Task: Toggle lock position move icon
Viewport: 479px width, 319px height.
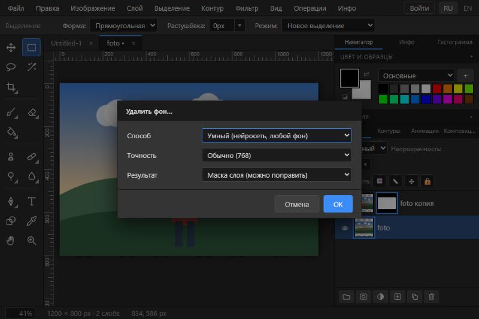Action: [411, 181]
